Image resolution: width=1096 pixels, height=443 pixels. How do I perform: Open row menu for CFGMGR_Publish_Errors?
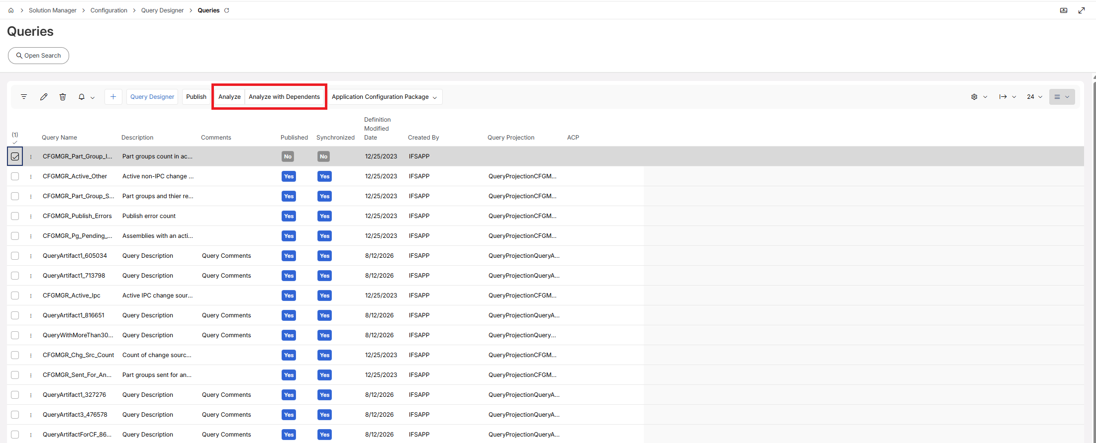click(31, 216)
